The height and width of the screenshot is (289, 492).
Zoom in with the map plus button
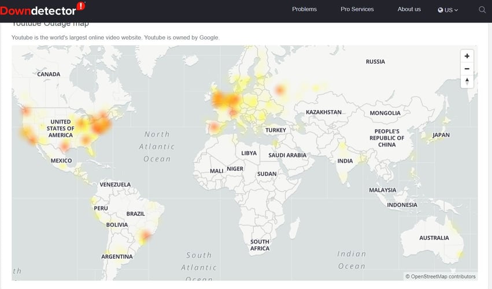(x=467, y=56)
